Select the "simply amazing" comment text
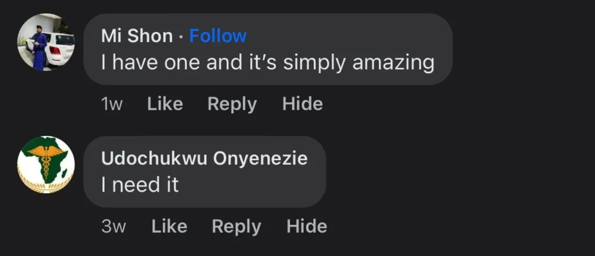 click(267, 62)
